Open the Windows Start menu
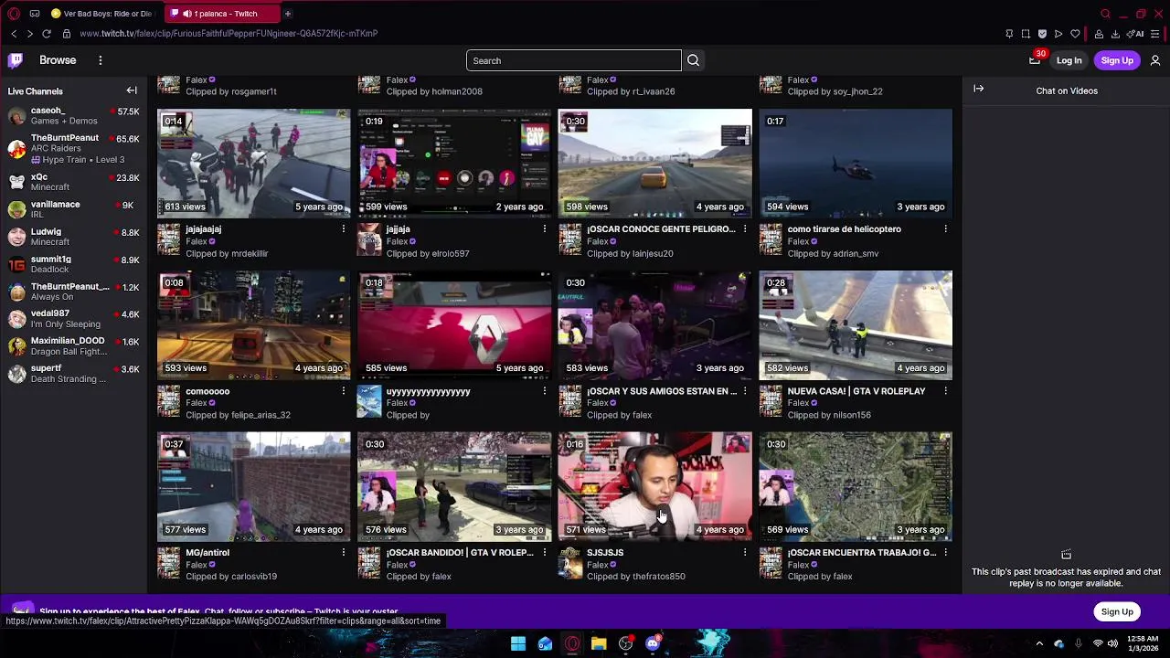The height and width of the screenshot is (658, 1170). coord(518,643)
